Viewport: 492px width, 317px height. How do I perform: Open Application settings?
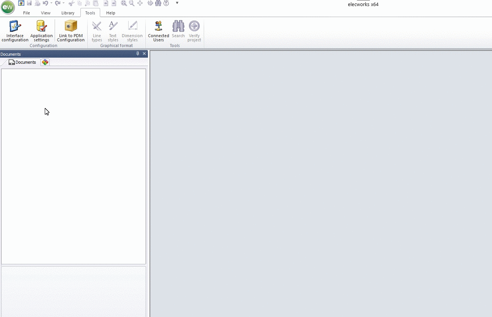(41, 31)
